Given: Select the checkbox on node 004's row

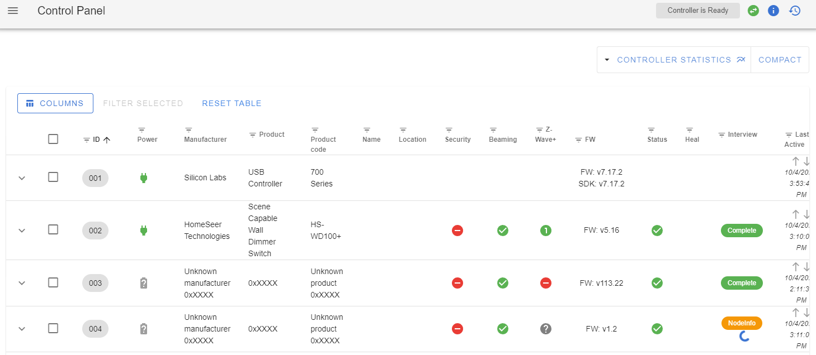Looking at the screenshot, I should [x=53, y=329].
